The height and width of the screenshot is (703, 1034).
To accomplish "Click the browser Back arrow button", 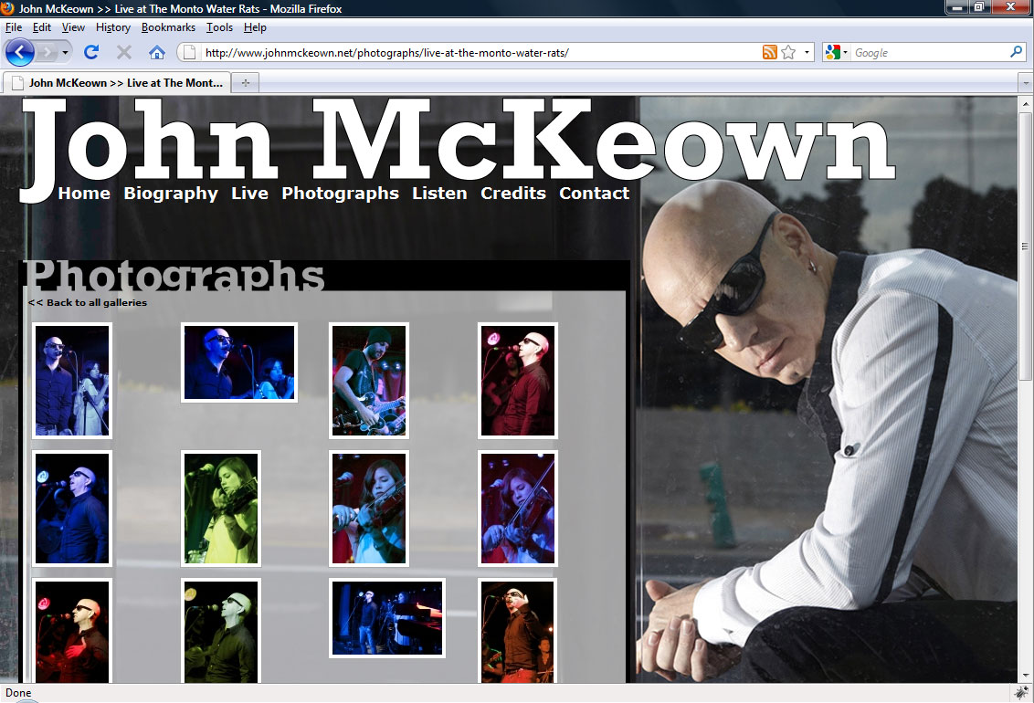I will [x=20, y=52].
